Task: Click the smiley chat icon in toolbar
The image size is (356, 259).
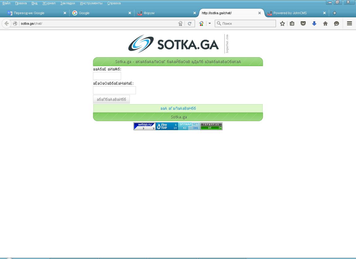Action: click(337, 23)
